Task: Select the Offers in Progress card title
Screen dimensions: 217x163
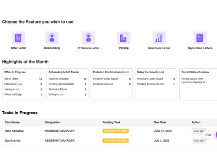Action: point(15,72)
